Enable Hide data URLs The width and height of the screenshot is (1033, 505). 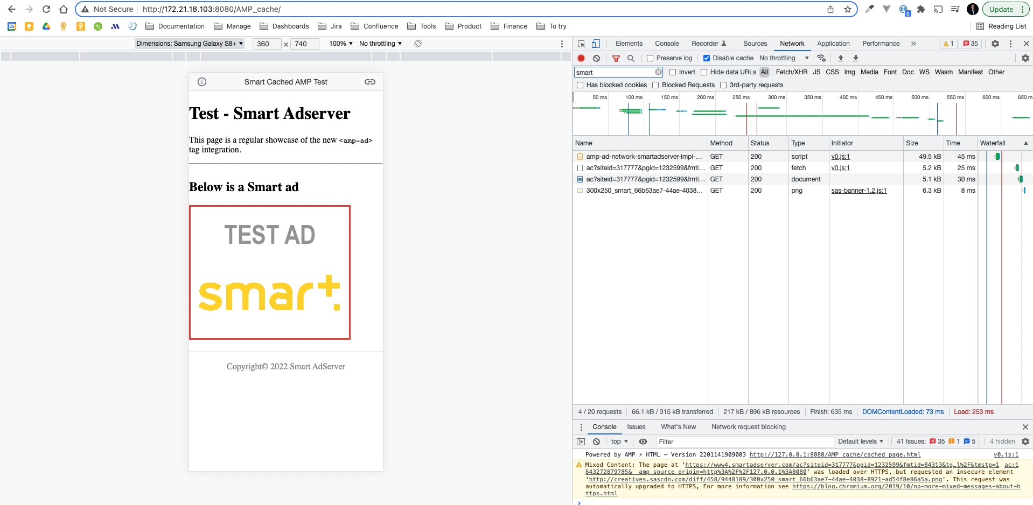tap(704, 72)
